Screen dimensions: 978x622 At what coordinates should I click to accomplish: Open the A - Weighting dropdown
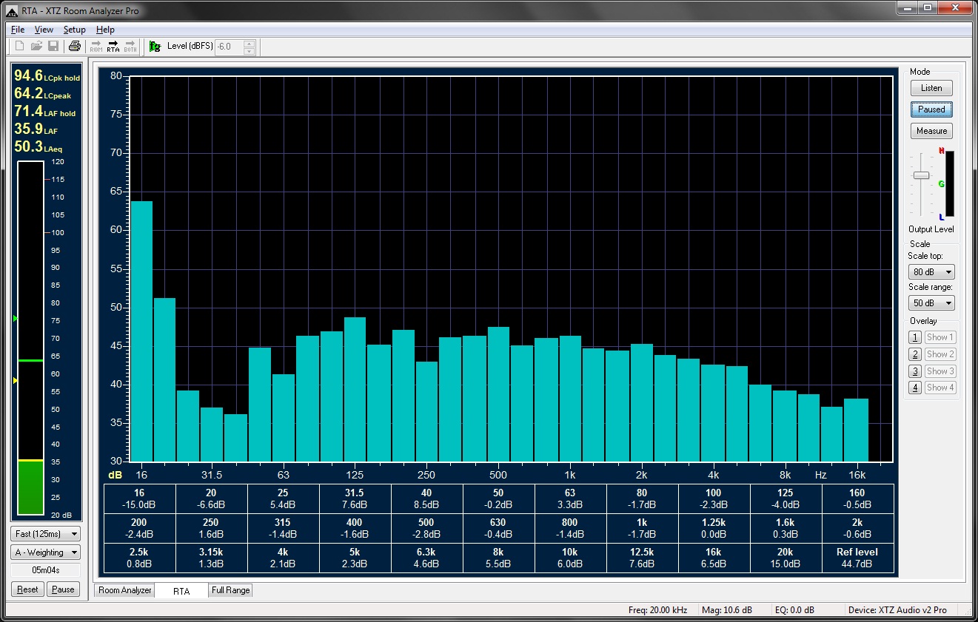point(46,552)
